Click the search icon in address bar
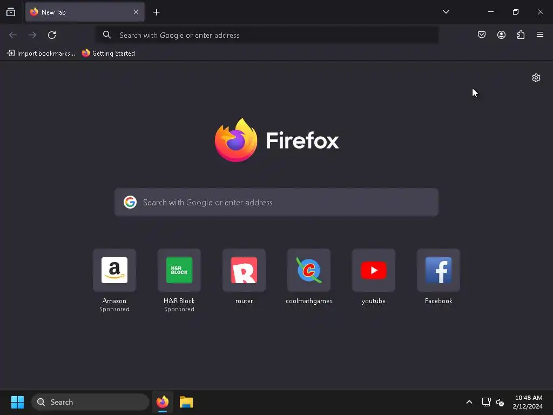The height and width of the screenshot is (415, 553). coord(107,35)
